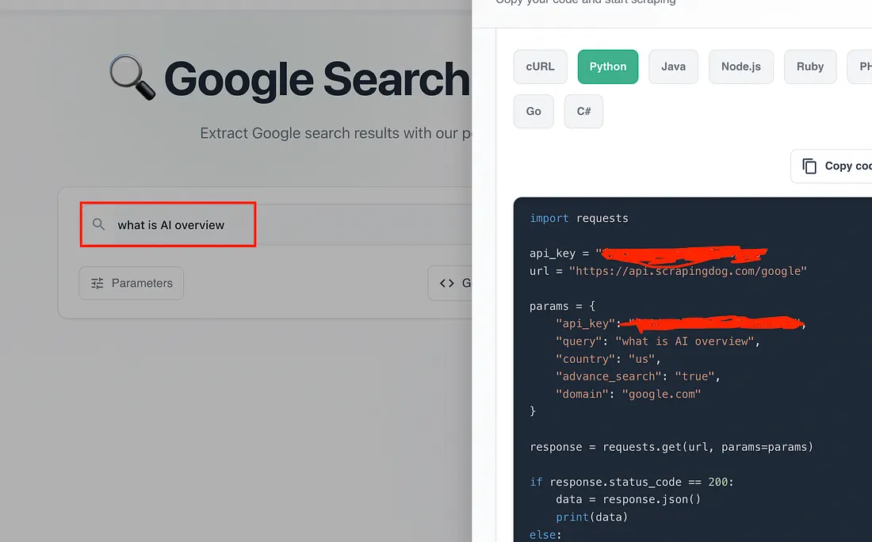The width and height of the screenshot is (872, 542).
Task: Click the magnifier icon beside Google Search heading
Action: [x=129, y=77]
